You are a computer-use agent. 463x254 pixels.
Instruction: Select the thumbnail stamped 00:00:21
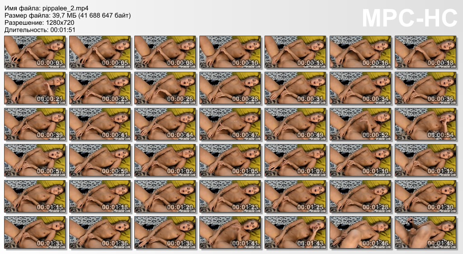tap(35, 88)
